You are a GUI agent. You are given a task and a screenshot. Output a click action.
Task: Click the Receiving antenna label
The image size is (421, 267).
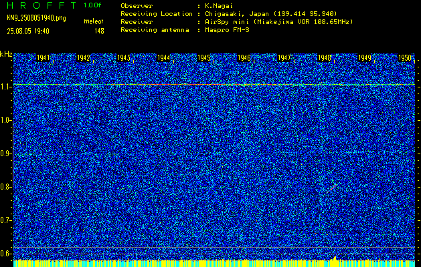pos(155,30)
